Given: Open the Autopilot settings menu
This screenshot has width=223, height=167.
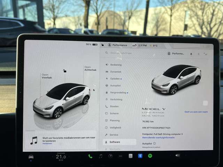Looking at the screenshot, I should [x=115, y=85].
